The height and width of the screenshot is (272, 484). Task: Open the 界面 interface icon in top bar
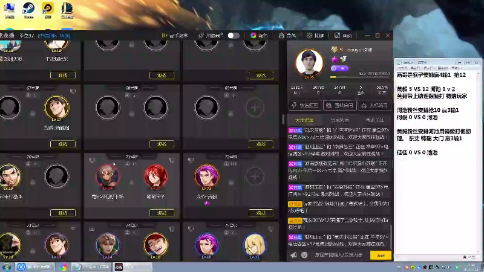pyautogui.click(x=337, y=36)
